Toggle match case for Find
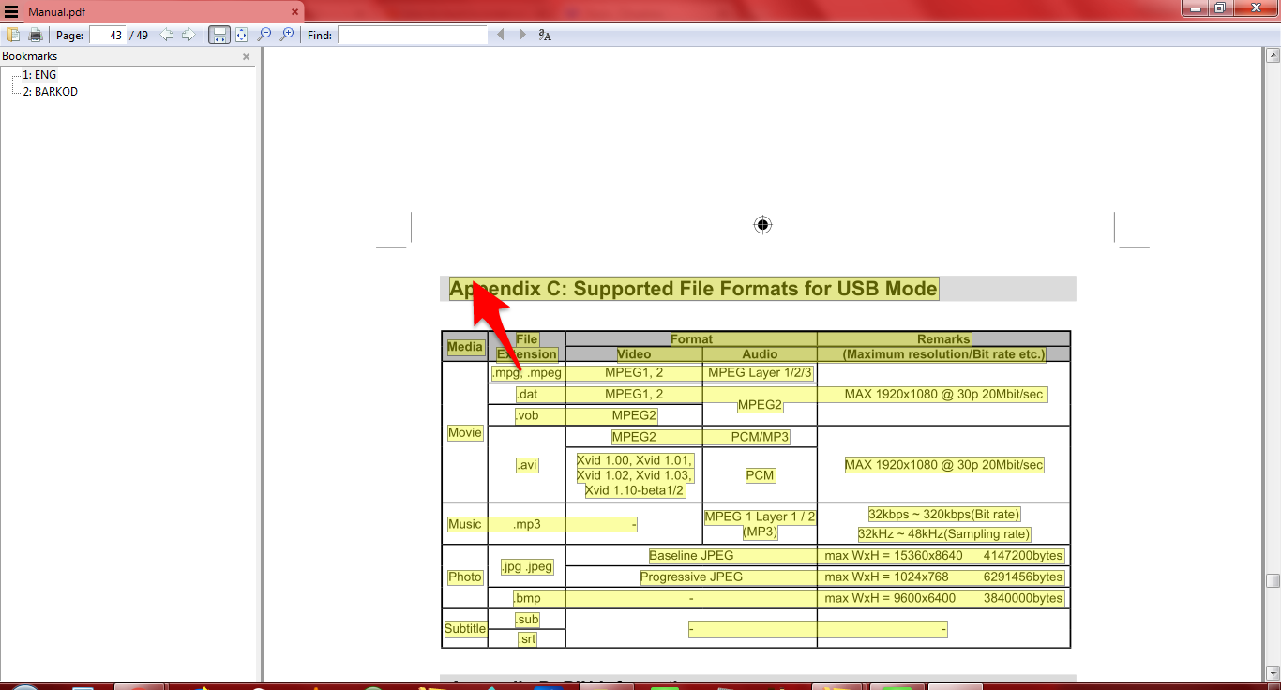 [545, 35]
